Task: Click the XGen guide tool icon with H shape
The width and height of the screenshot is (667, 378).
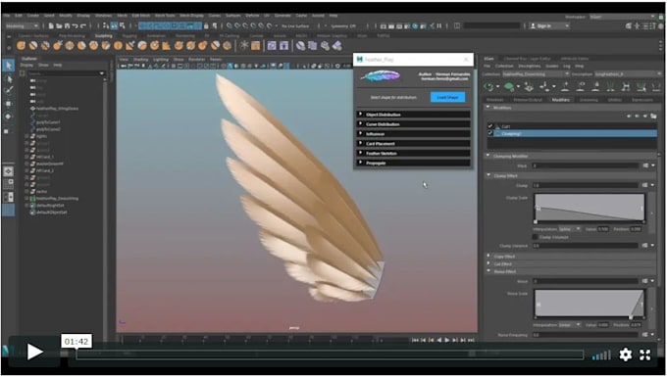Action: pos(626,87)
